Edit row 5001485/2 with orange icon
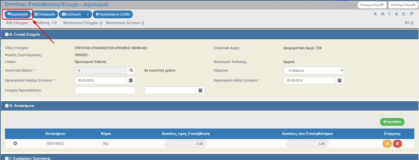 point(387,144)
